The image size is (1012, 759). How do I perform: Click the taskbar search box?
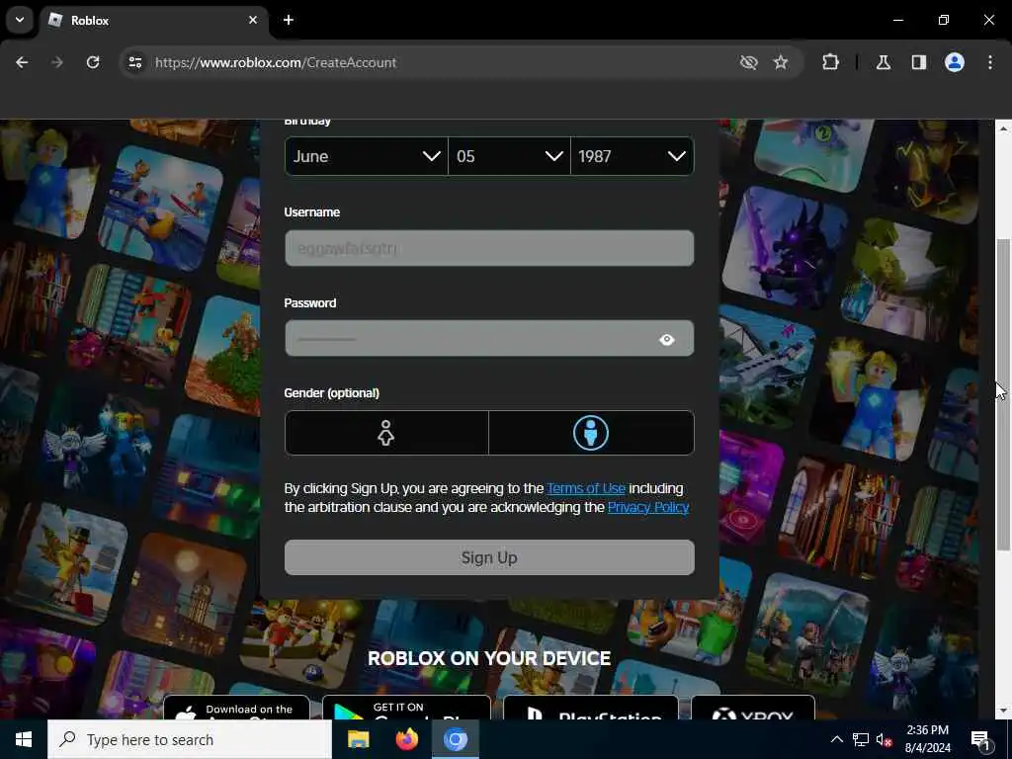coord(190,739)
